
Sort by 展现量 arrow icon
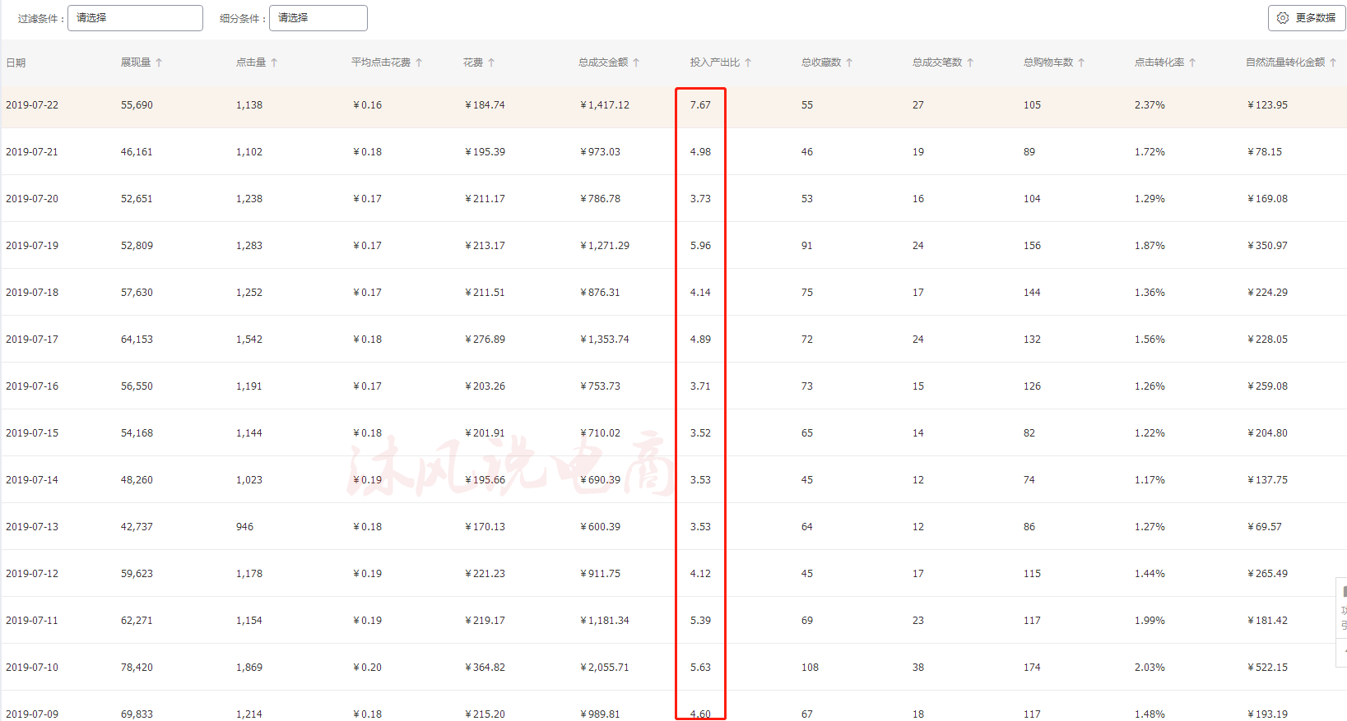click(x=159, y=62)
